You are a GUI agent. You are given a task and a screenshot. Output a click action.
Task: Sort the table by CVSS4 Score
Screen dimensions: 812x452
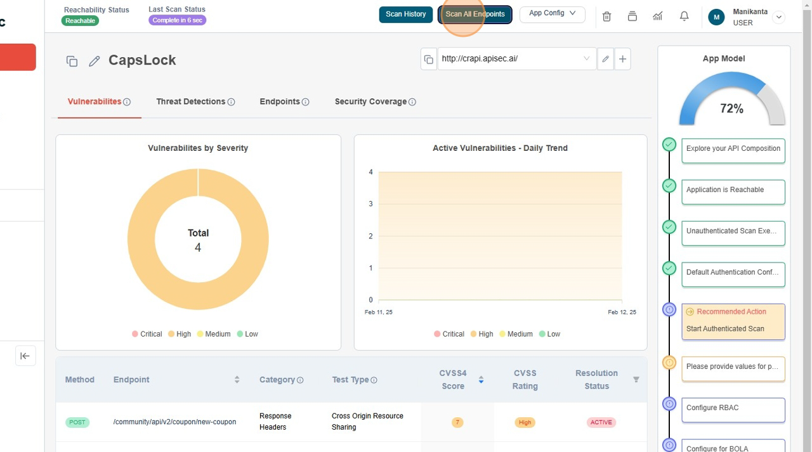481,379
